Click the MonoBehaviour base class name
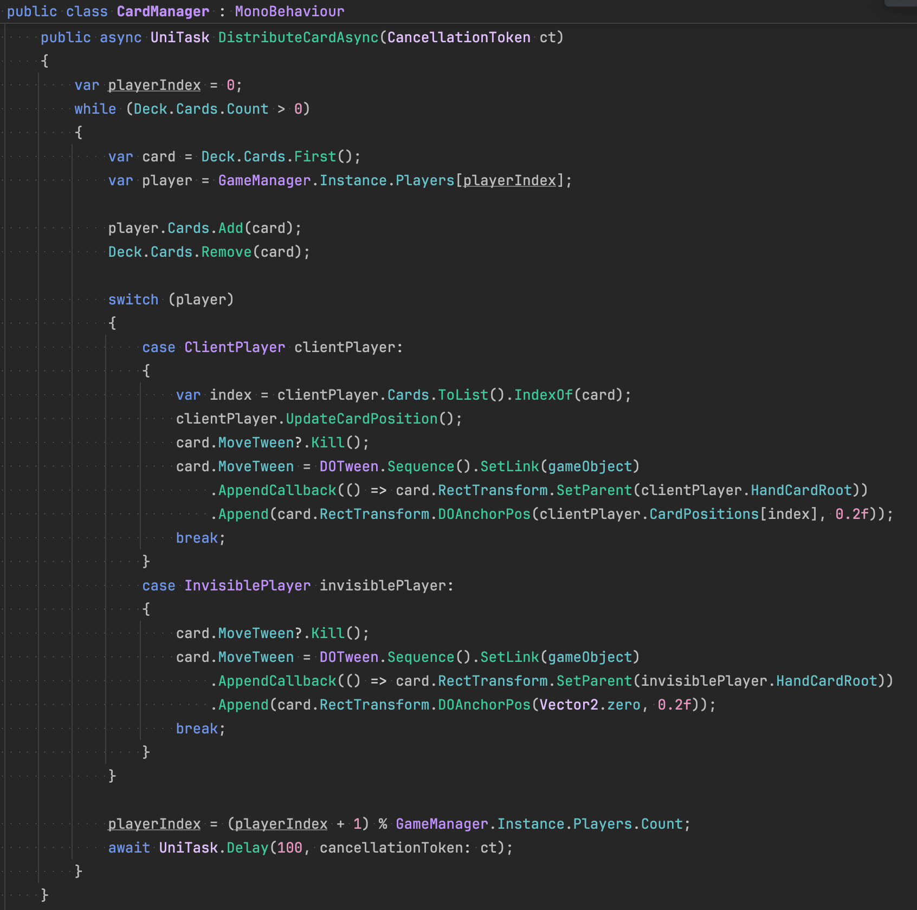Screen dimensions: 917x910 coord(289,11)
